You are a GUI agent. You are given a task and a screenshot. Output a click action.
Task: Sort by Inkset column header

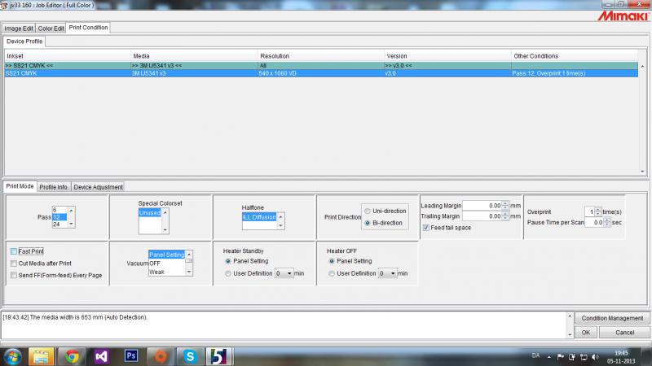tap(68, 56)
